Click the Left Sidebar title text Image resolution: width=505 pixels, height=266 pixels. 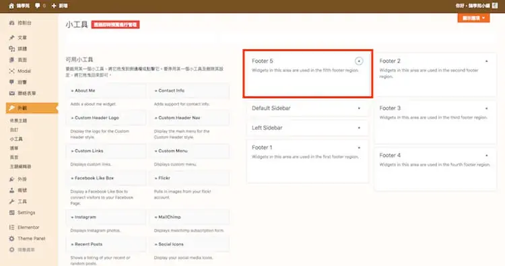(267, 128)
